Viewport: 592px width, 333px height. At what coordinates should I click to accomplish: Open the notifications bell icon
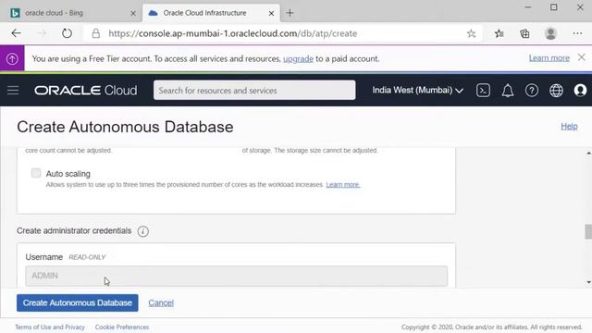tap(508, 91)
